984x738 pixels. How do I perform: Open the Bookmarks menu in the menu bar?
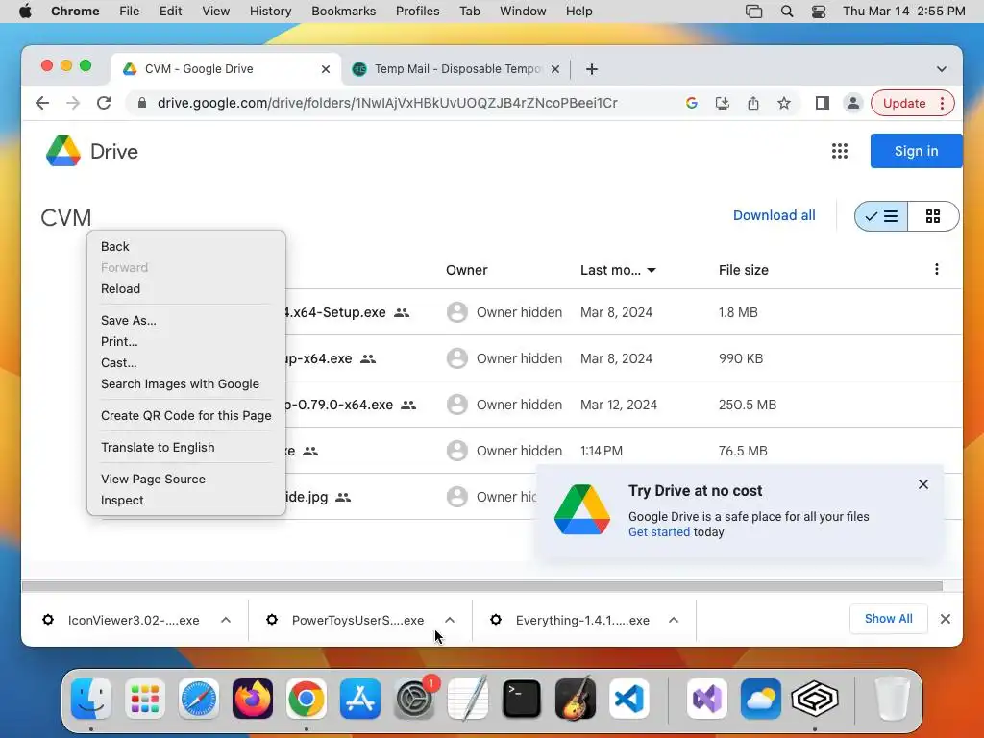pos(343,12)
